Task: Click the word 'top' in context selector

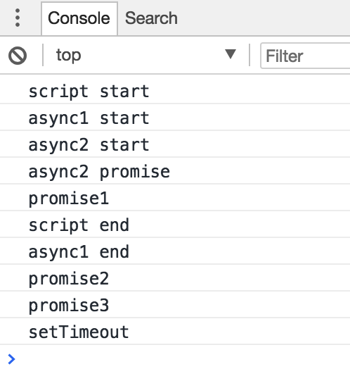Action: (x=68, y=56)
